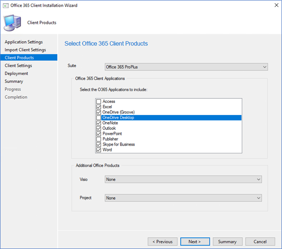Click the computer icon beside Client Products

coord(12,23)
